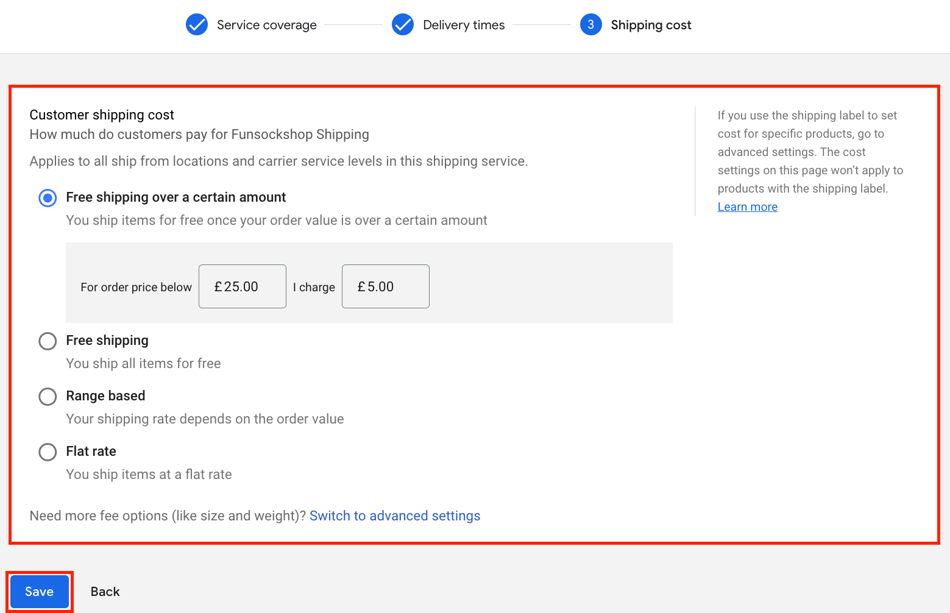This screenshot has width=950, height=613.
Task: Click the Delivery times checkmark icon
Action: point(403,25)
